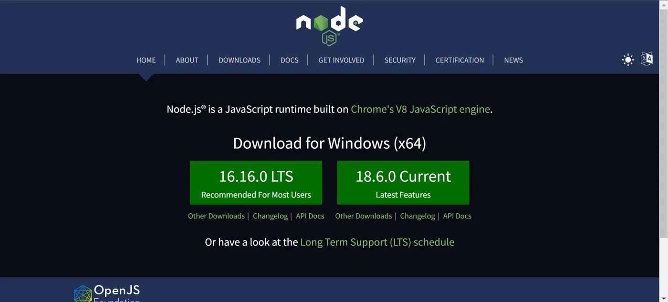Click the scrollbar up arrow

[664, 4]
